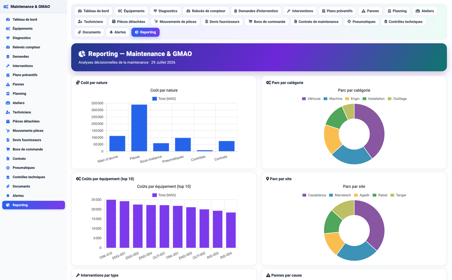The image size is (452, 280).
Task: Toggle Engin legend in Parc par catégorie
Action: pos(352,99)
